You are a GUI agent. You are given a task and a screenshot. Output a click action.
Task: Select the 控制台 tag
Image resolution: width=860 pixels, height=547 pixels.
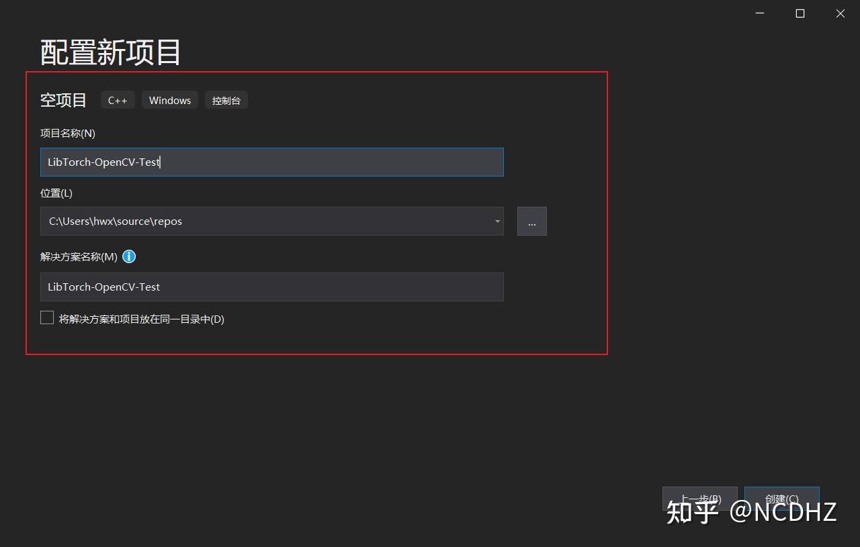coord(226,99)
